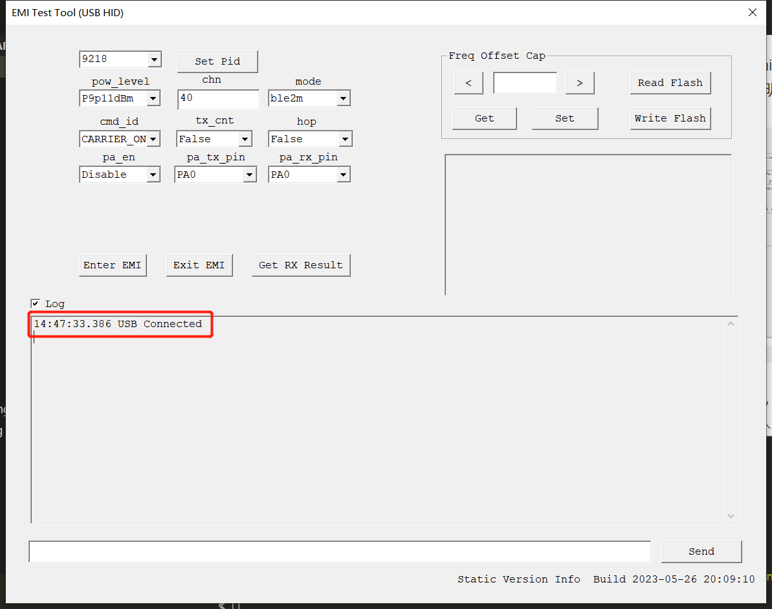The width and height of the screenshot is (772, 609).
Task: Expand the cmd_id CARRIER_ON dropdown
Action: (x=154, y=139)
